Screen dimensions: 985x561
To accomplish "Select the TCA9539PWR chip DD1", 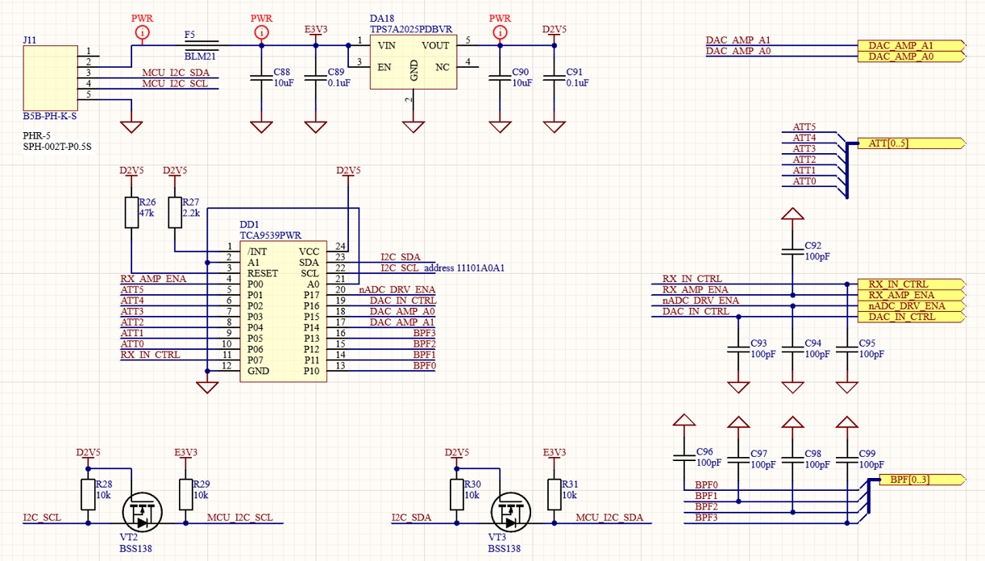I will [283, 311].
